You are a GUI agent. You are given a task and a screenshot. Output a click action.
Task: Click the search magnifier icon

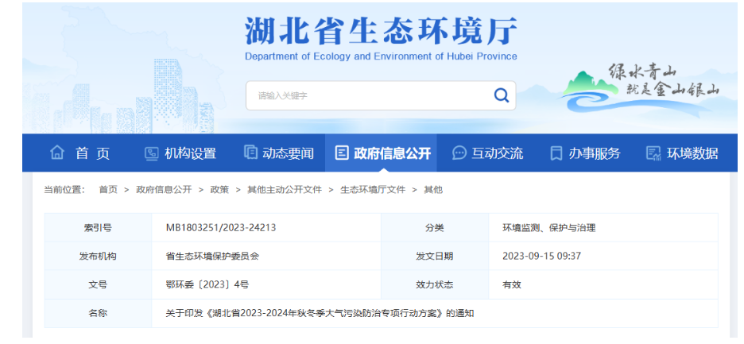501,95
